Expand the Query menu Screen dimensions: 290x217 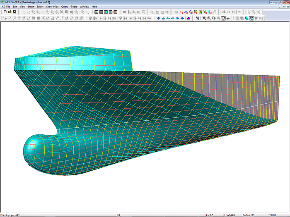[x=65, y=7]
